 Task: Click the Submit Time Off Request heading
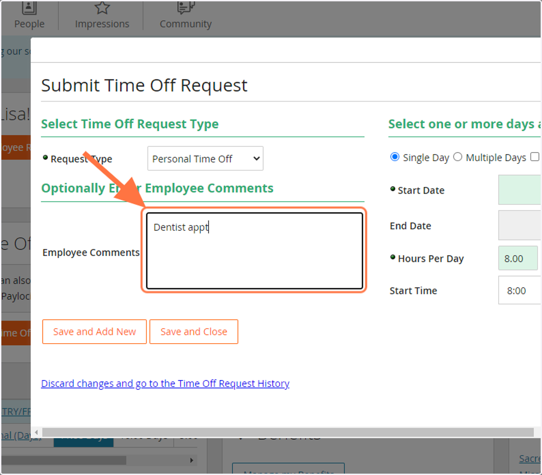tap(145, 85)
